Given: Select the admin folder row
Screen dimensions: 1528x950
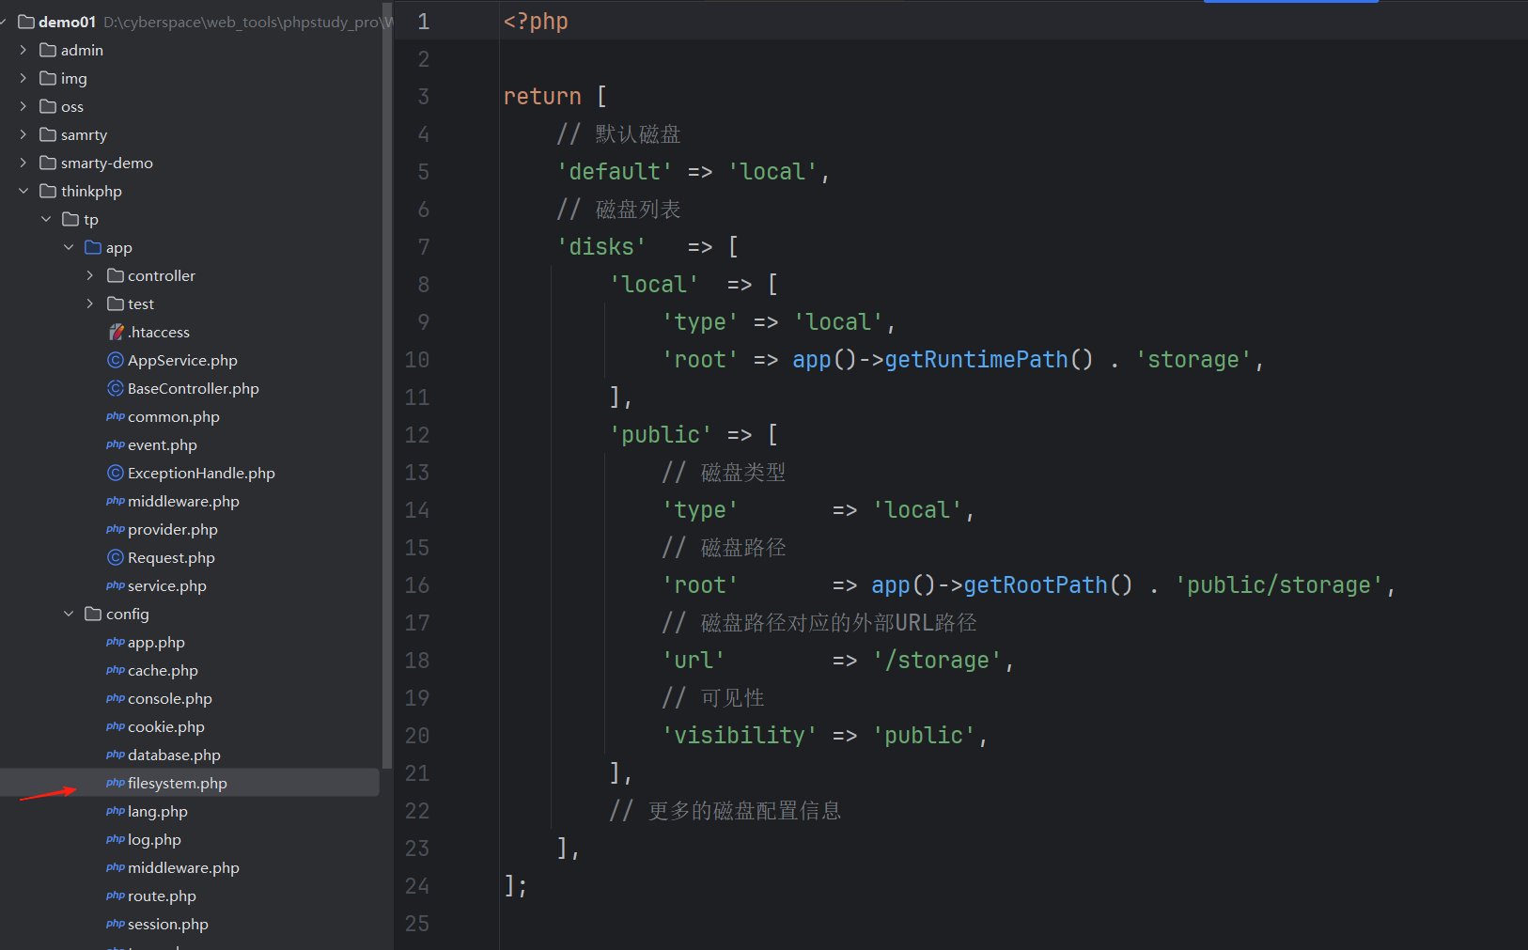Looking at the screenshot, I should click(190, 50).
